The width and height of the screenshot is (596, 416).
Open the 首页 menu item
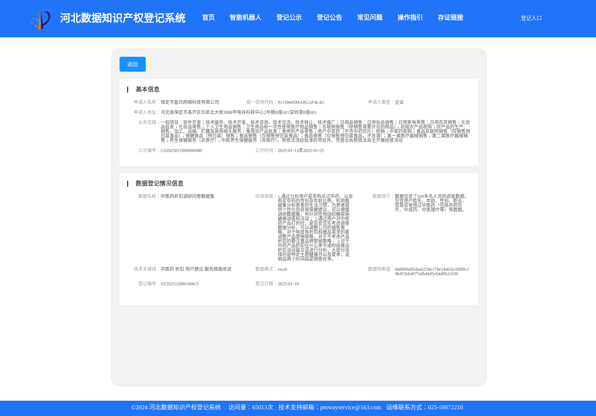point(208,18)
